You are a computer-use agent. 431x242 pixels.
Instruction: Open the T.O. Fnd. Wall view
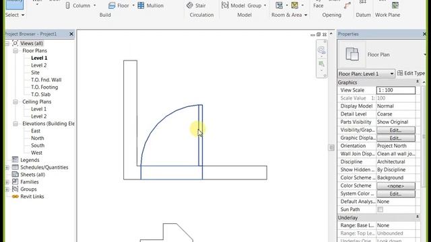pyautogui.click(x=46, y=80)
